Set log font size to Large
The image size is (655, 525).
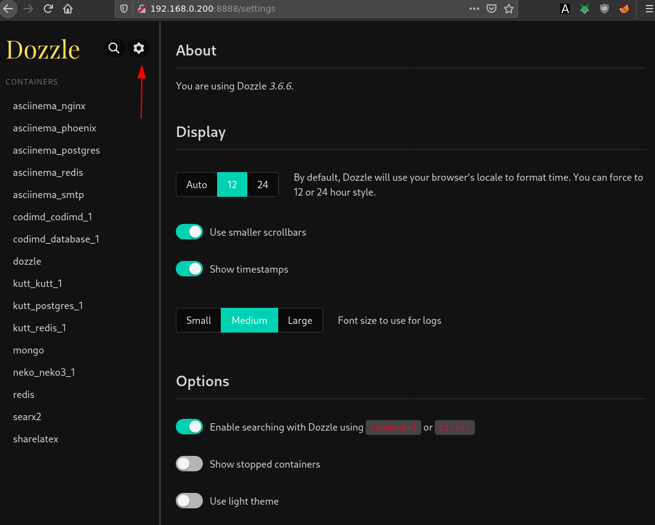click(300, 320)
